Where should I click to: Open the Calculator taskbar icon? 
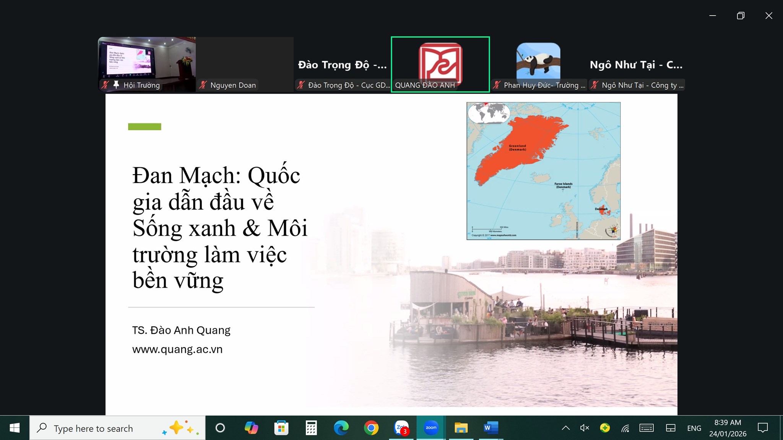pos(311,428)
